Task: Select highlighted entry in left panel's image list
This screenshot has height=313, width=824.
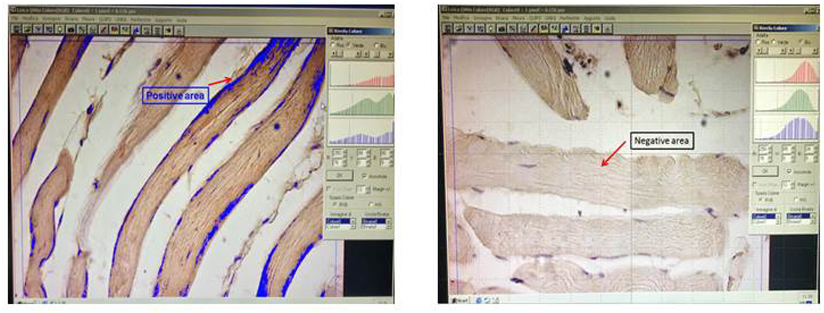Action: [x=338, y=221]
